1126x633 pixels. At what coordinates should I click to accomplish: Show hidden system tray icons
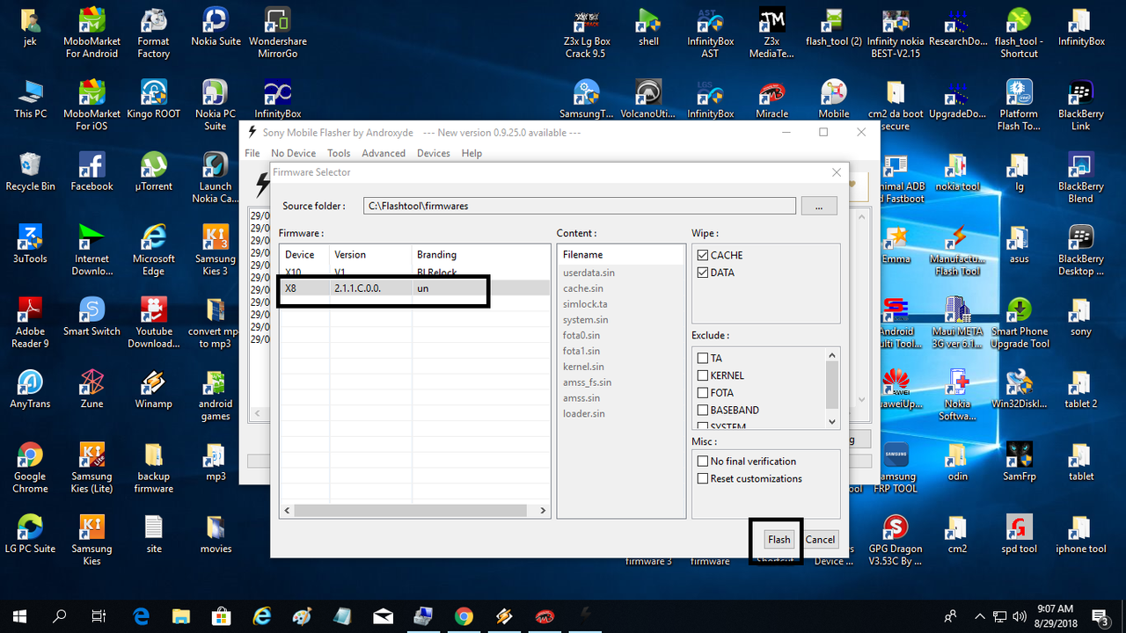pos(980,616)
